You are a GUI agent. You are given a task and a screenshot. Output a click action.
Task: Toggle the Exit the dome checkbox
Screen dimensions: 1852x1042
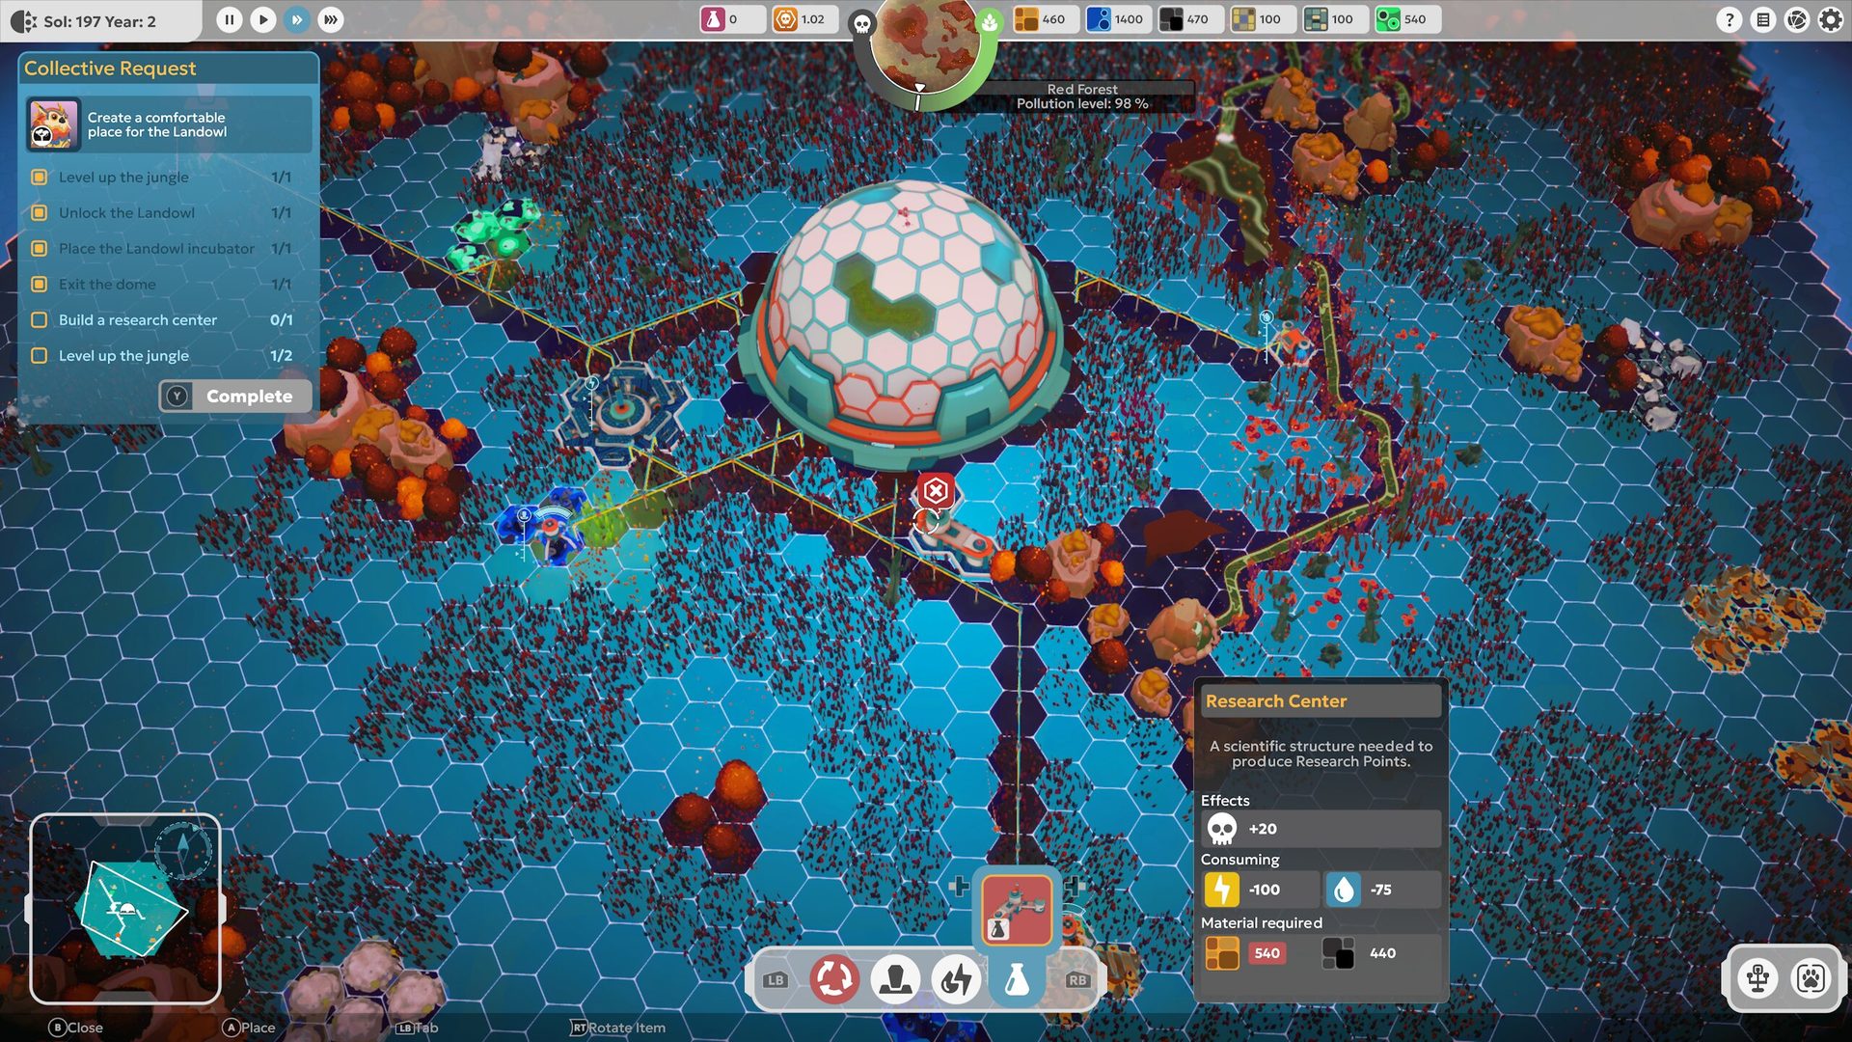tap(40, 284)
